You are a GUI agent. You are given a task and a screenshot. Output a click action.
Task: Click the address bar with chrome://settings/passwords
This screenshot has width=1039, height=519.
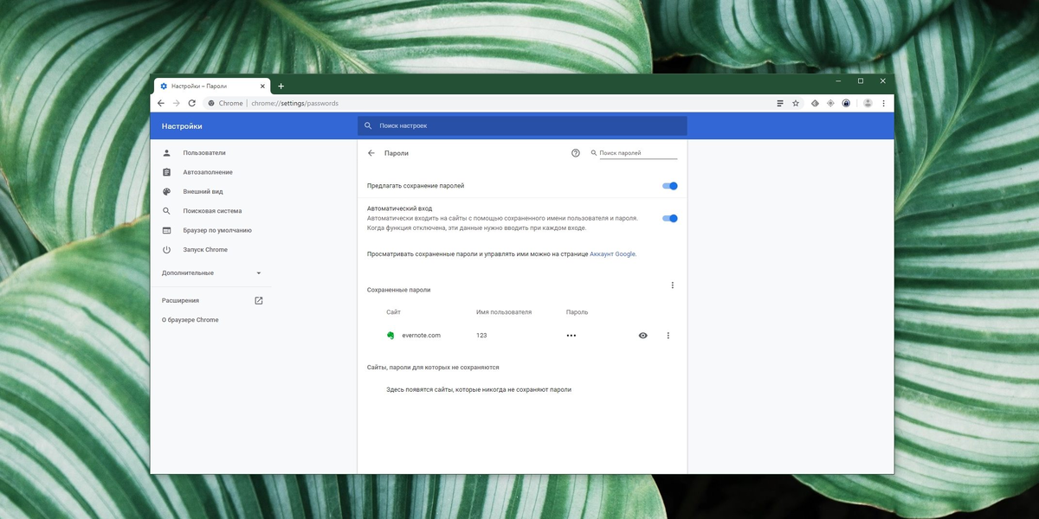487,103
